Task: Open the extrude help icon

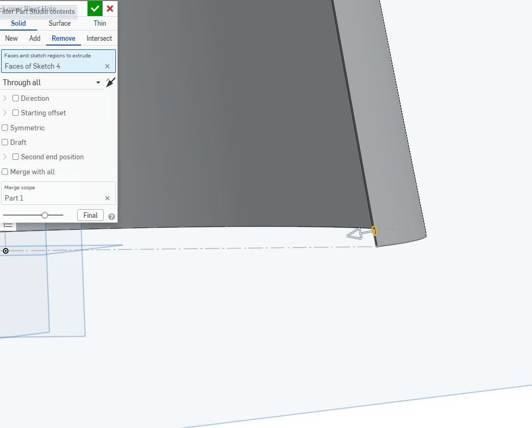Action: (x=112, y=217)
